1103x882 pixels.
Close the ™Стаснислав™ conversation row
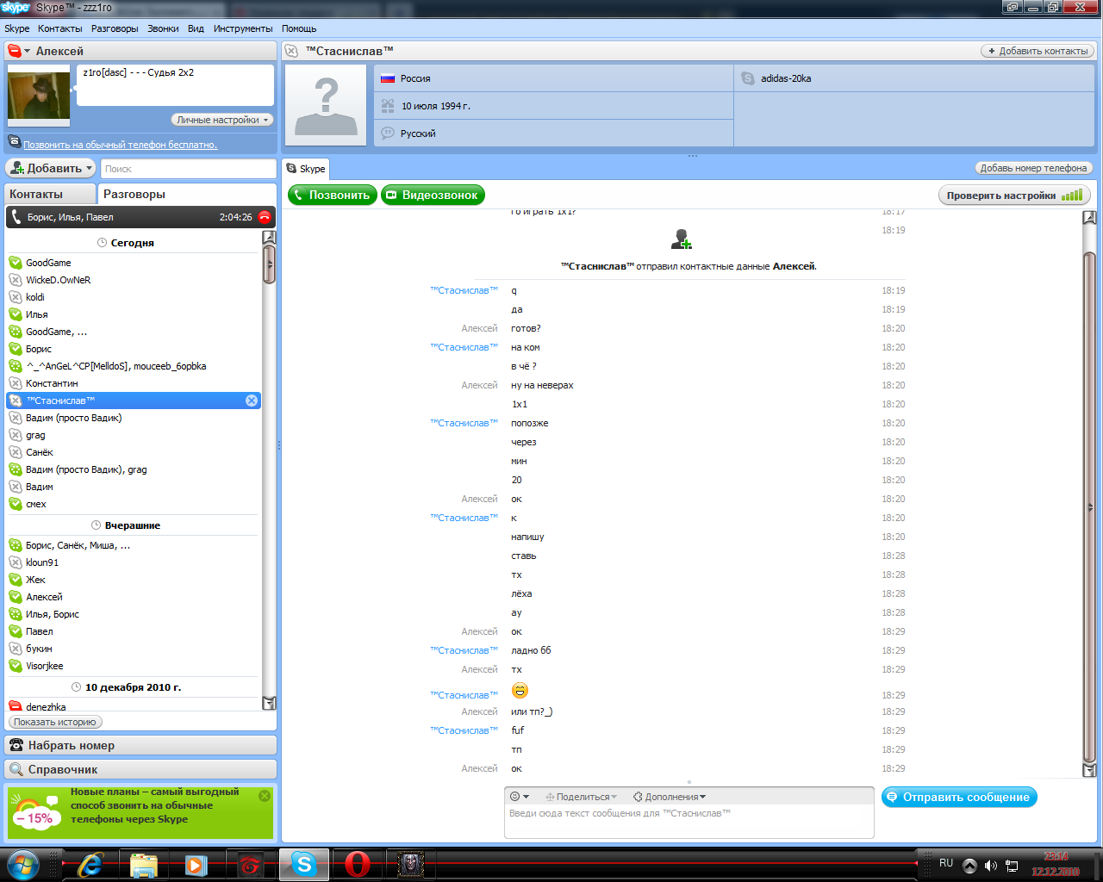252,401
